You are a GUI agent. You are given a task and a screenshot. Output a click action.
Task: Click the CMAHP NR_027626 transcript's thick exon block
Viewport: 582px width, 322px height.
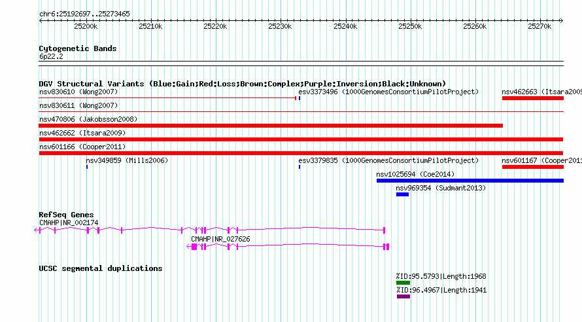pos(194,247)
